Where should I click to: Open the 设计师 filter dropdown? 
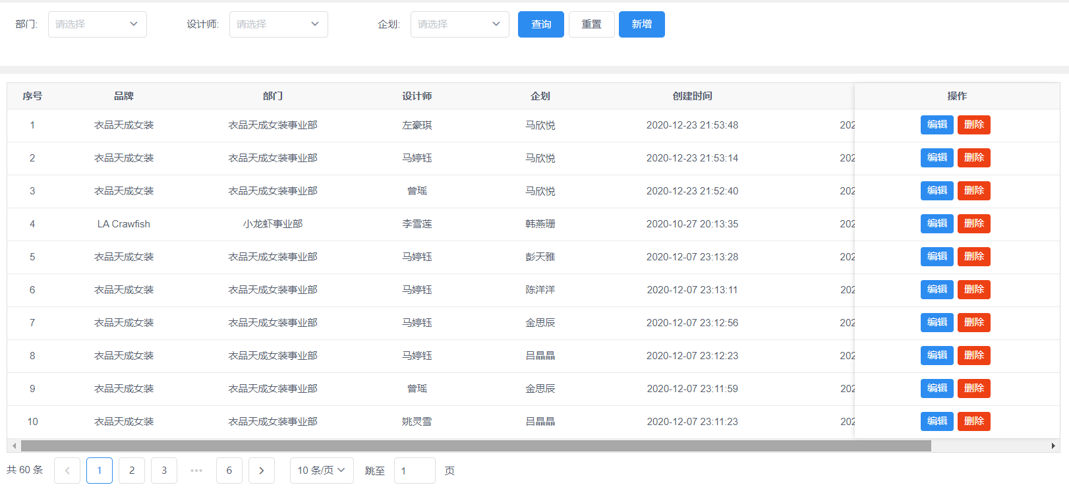point(278,24)
